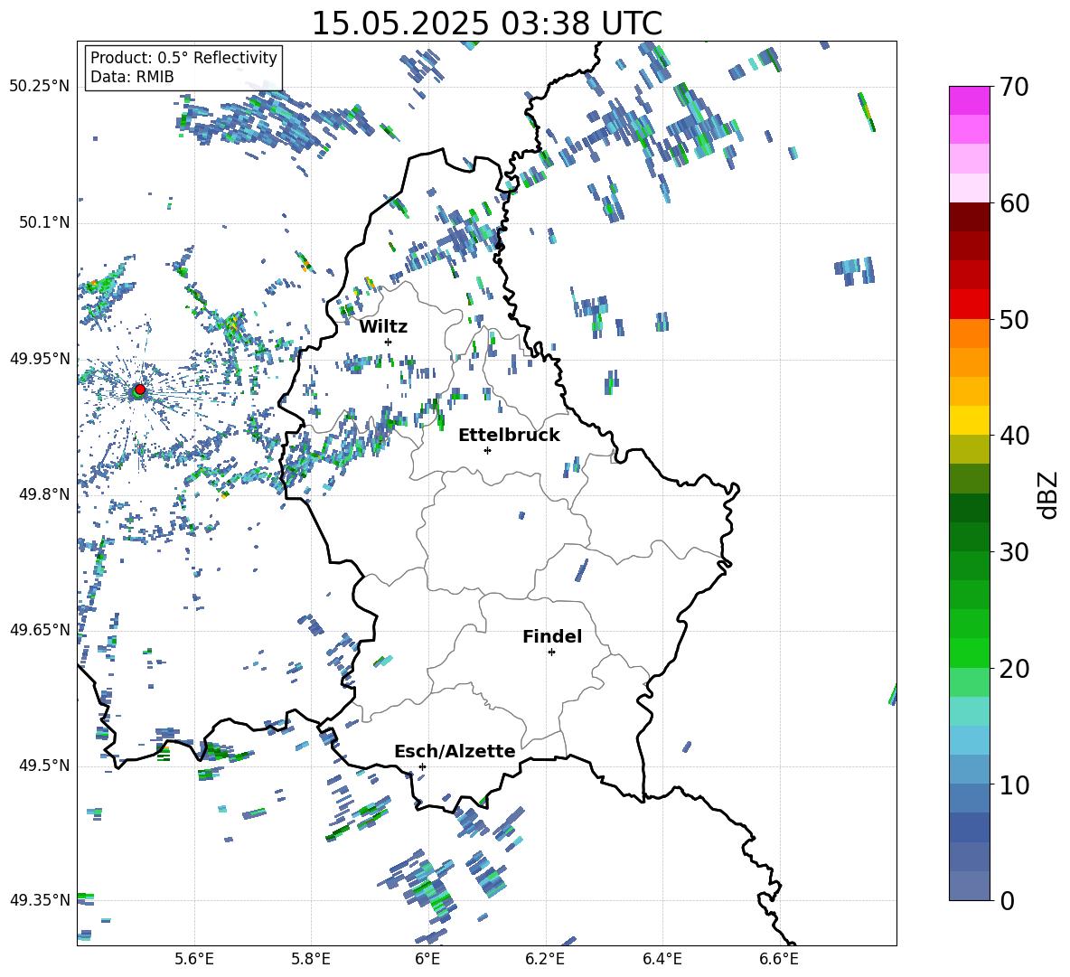Screen dimensions: 1070x977
Task: Select the Wiltz city label
Action: (x=383, y=327)
